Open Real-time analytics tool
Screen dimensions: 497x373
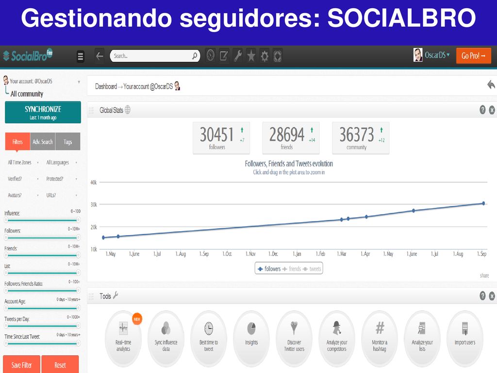(123, 339)
